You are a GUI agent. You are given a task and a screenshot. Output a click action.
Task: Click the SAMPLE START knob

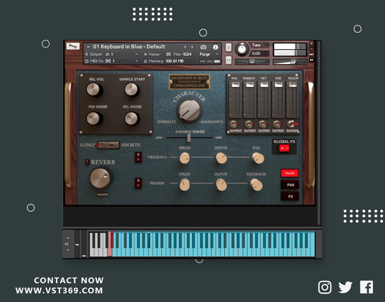131,89
